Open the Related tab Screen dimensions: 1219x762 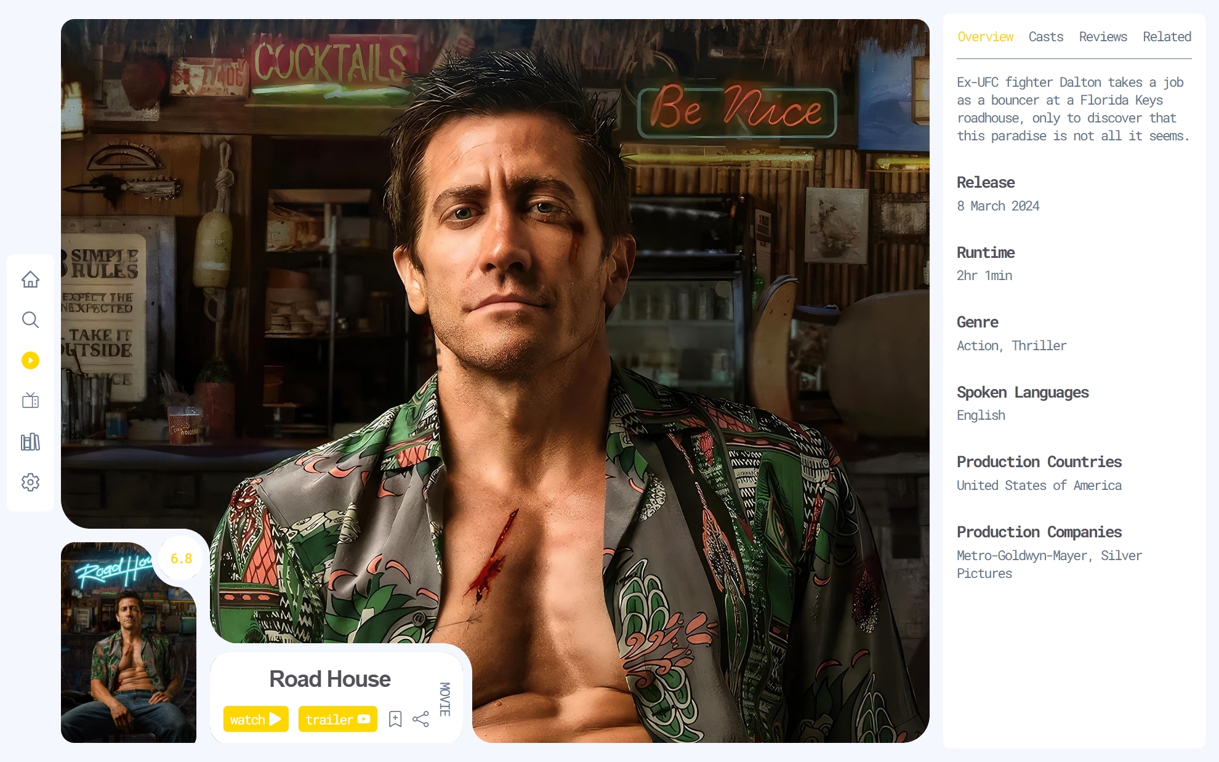point(1167,37)
